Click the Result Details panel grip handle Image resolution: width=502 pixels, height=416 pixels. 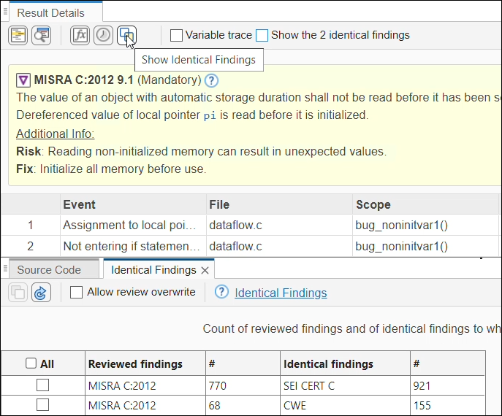5,12
